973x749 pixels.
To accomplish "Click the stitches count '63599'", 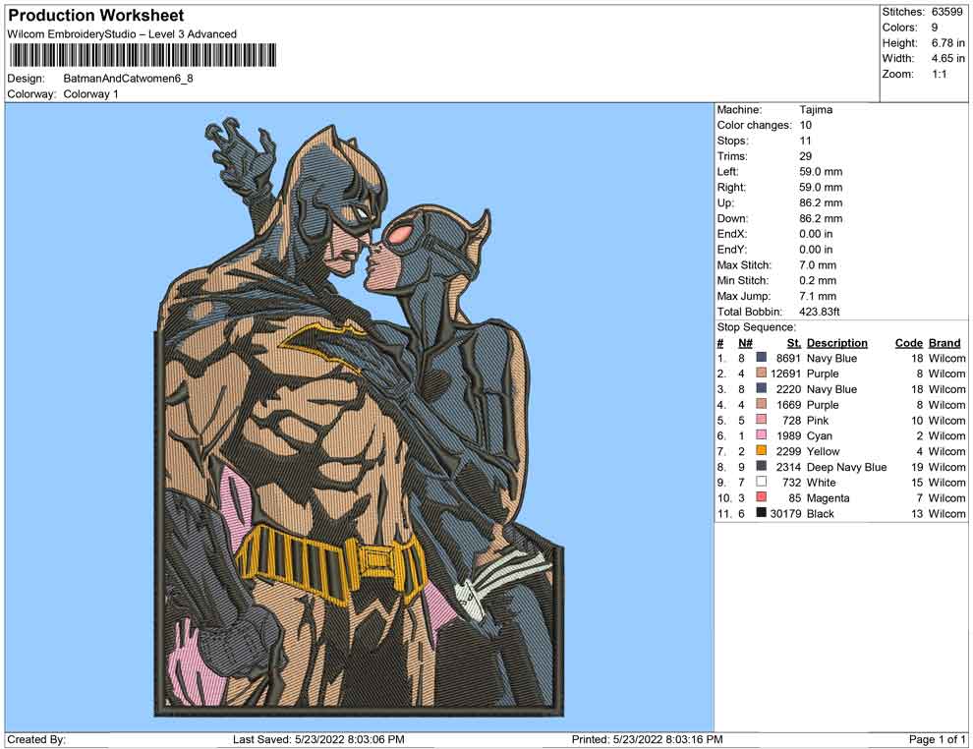I will pos(946,12).
